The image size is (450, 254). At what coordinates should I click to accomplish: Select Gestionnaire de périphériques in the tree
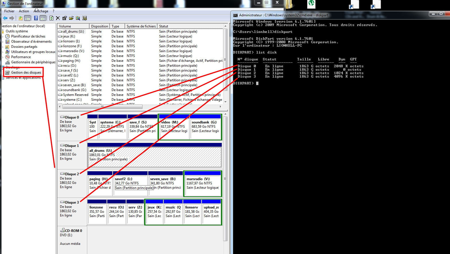[x=33, y=62]
